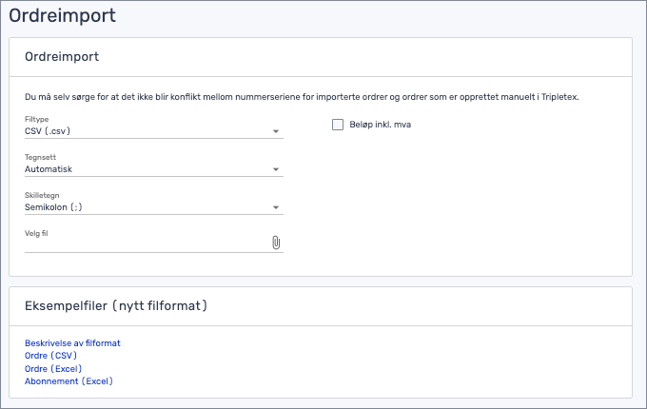Download the 'Ordre (CSV)' example file
The height and width of the screenshot is (409, 647).
coord(50,356)
